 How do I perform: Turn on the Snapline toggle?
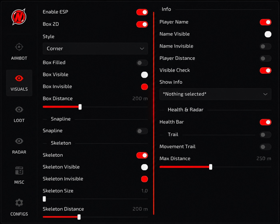(142, 131)
